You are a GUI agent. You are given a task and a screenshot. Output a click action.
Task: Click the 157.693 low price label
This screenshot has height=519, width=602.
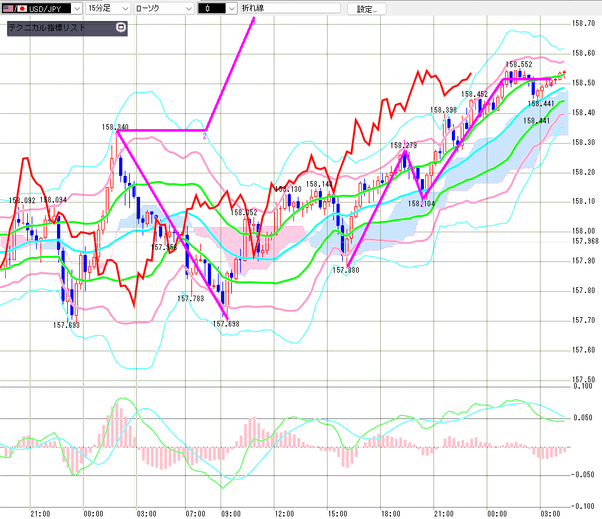click(67, 325)
